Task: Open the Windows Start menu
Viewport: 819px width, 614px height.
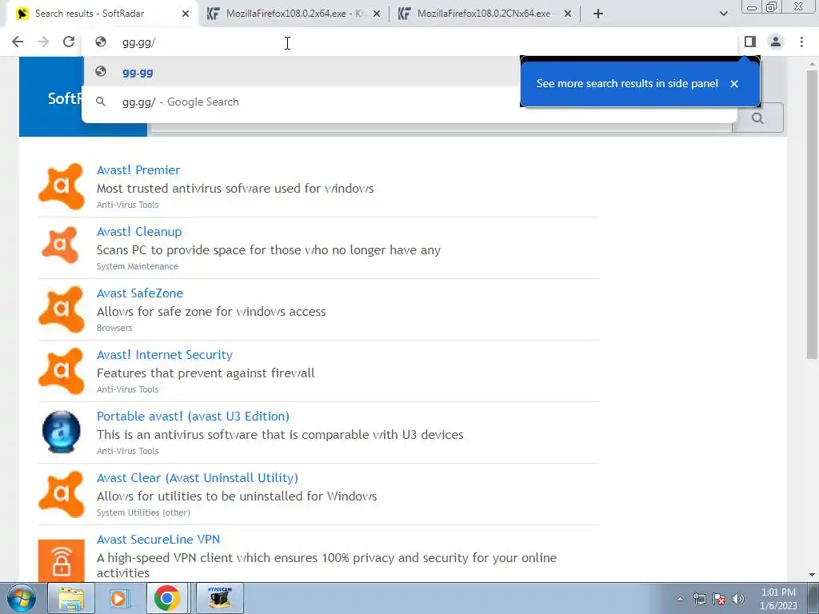Action: [21, 598]
